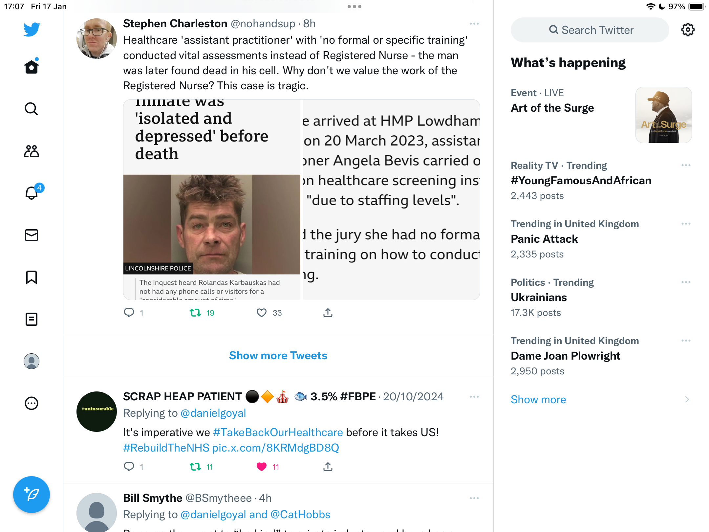Undo retweet on Stephen Charleston's tweet
This screenshot has height=532, width=709.
tap(195, 313)
